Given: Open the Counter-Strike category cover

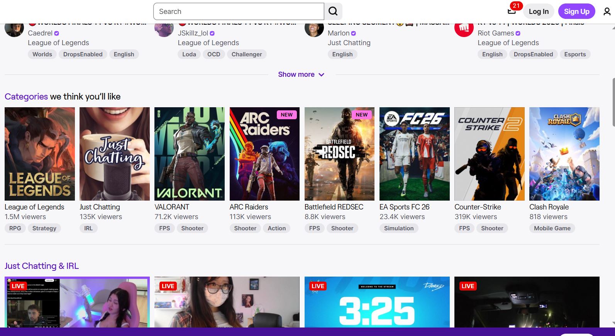Looking at the screenshot, I should 489,154.
